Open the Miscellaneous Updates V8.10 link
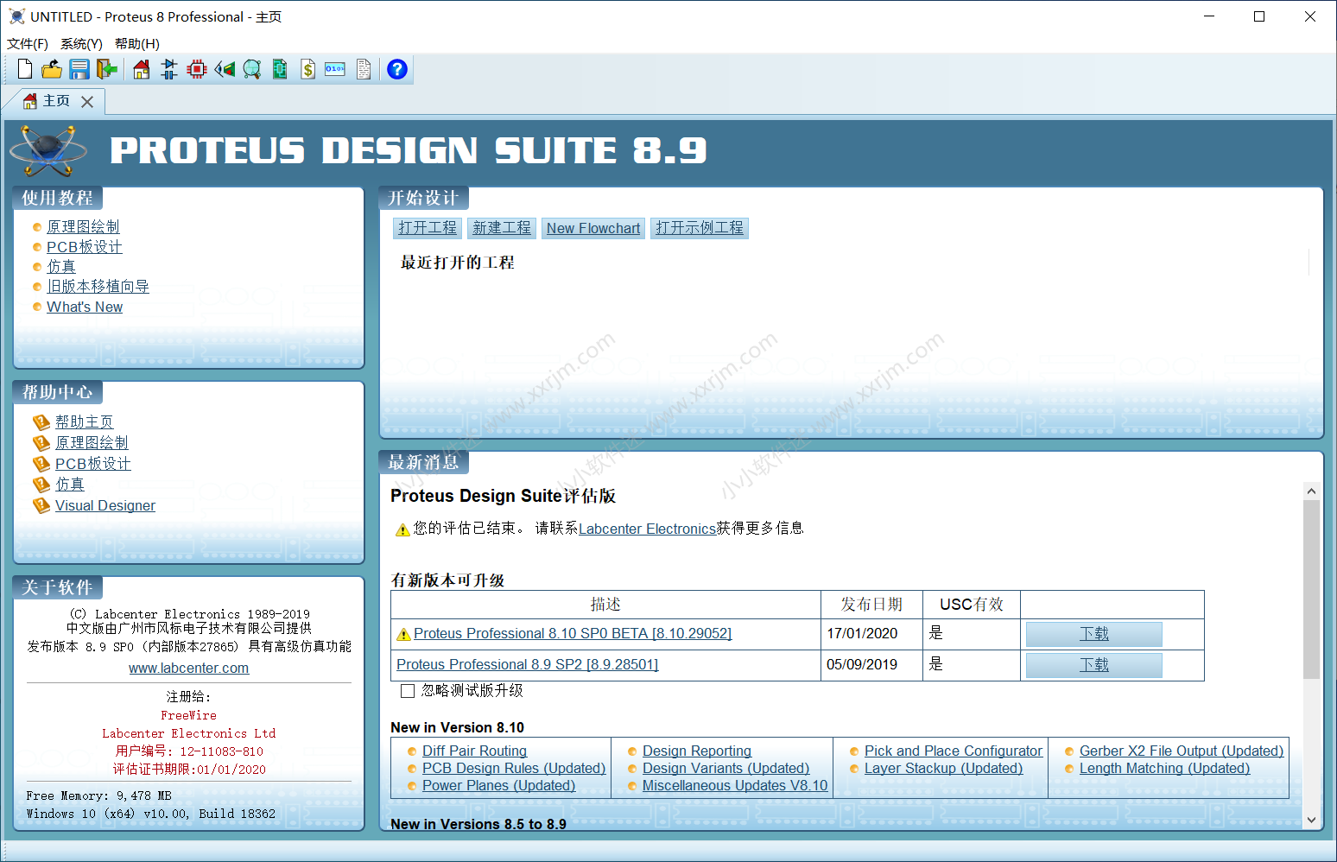Image resolution: width=1337 pixels, height=862 pixels. (x=735, y=786)
